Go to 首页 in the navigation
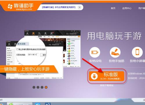This screenshot has height=105, width=145. point(113,8)
